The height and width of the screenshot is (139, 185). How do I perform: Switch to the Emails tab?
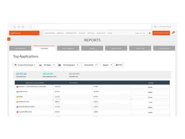pos(92,48)
